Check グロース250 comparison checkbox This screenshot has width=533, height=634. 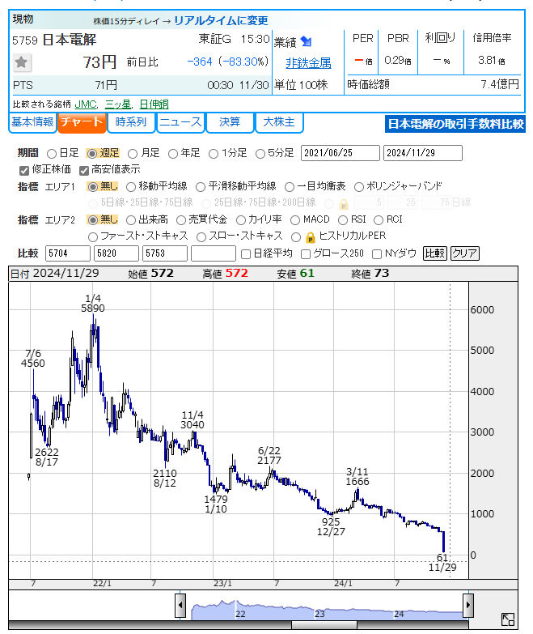[306, 254]
